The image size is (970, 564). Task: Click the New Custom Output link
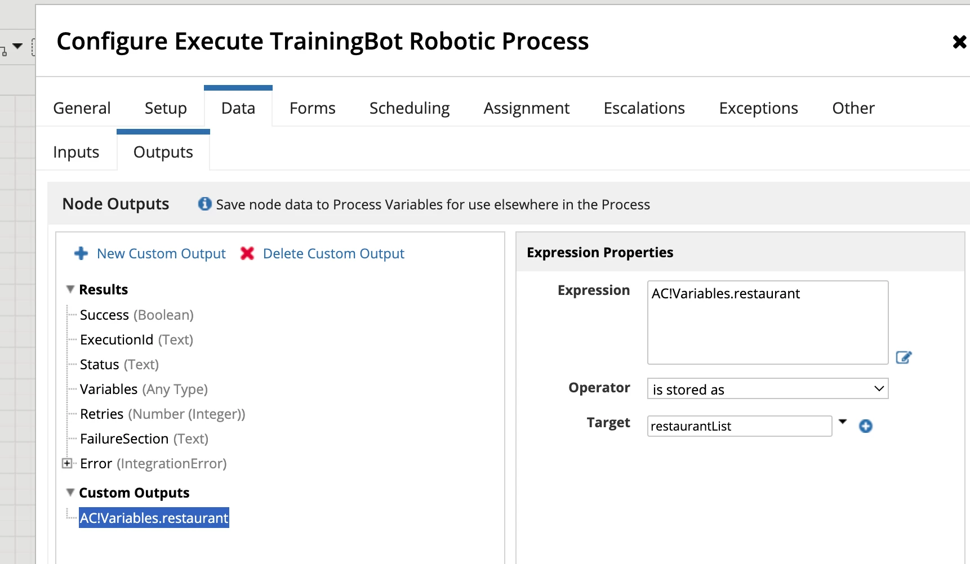pyautogui.click(x=161, y=253)
